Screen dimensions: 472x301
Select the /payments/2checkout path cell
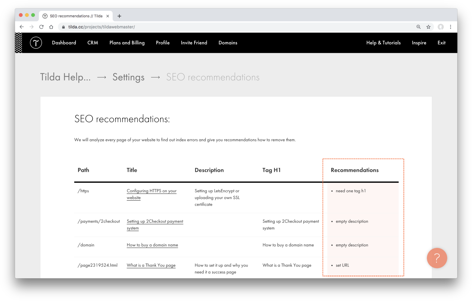pos(99,221)
